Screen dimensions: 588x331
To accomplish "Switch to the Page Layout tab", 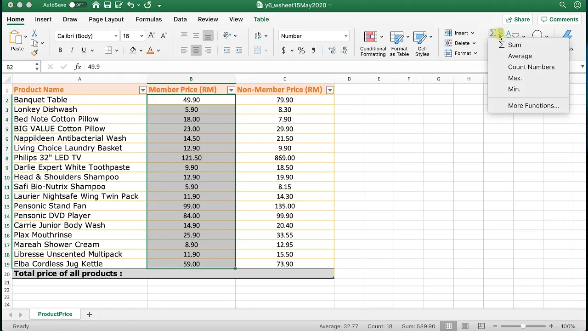I will [106, 19].
